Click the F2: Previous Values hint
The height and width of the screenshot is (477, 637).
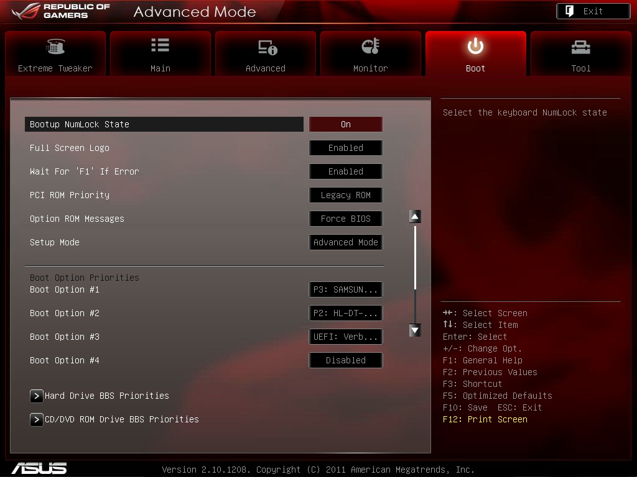pyautogui.click(x=490, y=372)
